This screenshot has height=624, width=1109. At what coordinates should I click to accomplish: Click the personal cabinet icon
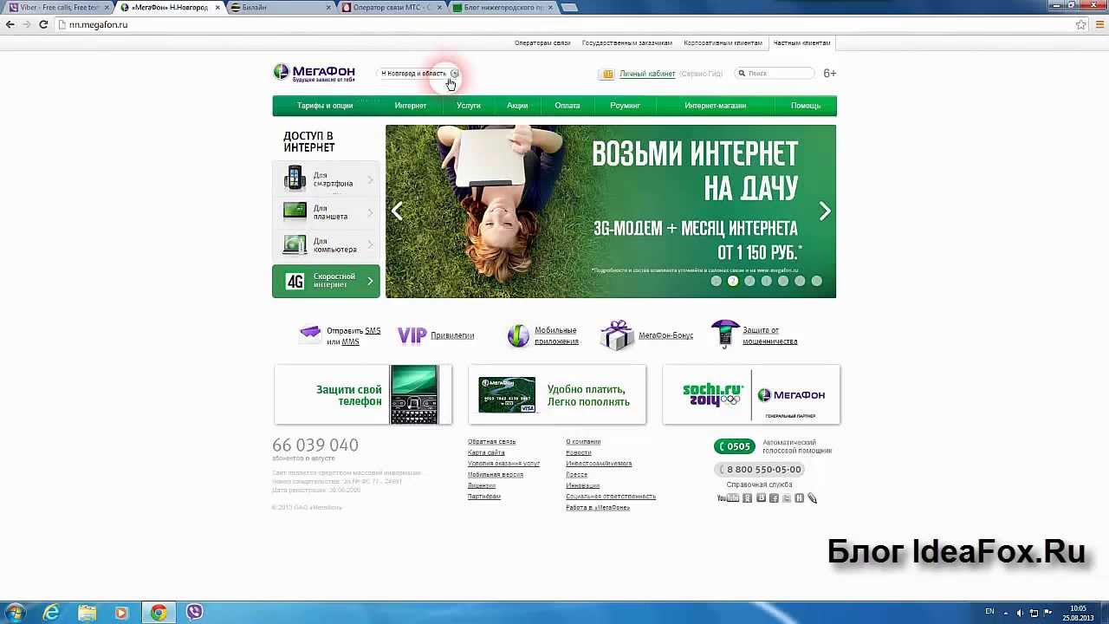607,74
